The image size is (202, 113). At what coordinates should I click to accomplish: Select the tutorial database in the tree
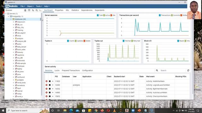20,91
